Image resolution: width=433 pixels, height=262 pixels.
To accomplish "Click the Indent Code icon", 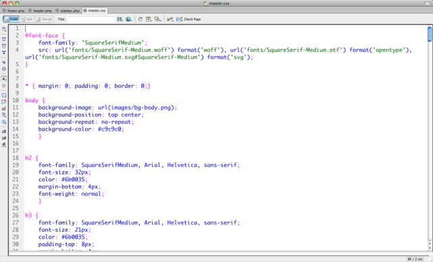I will [x=4, y=131].
